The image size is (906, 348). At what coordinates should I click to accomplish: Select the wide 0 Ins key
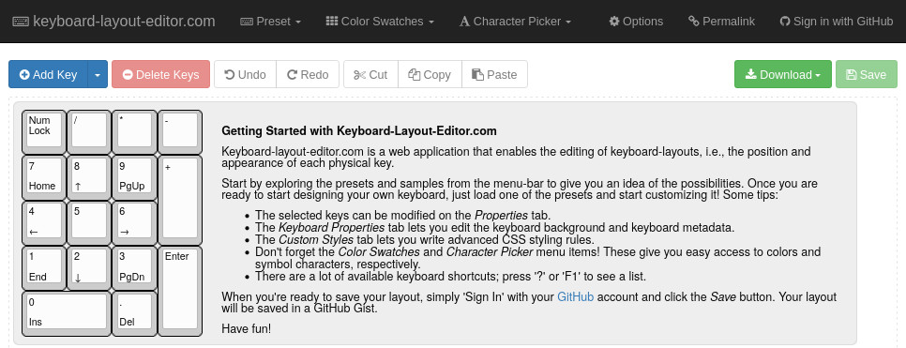coord(67,313)
